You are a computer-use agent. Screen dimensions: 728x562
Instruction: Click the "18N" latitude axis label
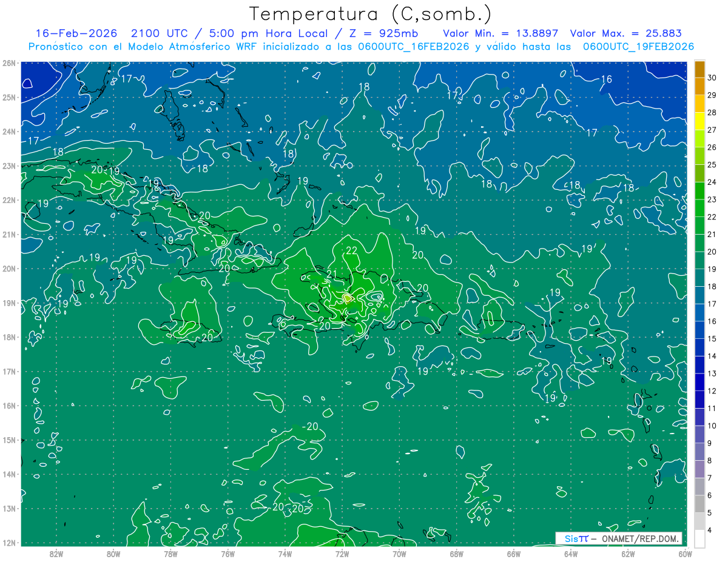tap(8, 337)
